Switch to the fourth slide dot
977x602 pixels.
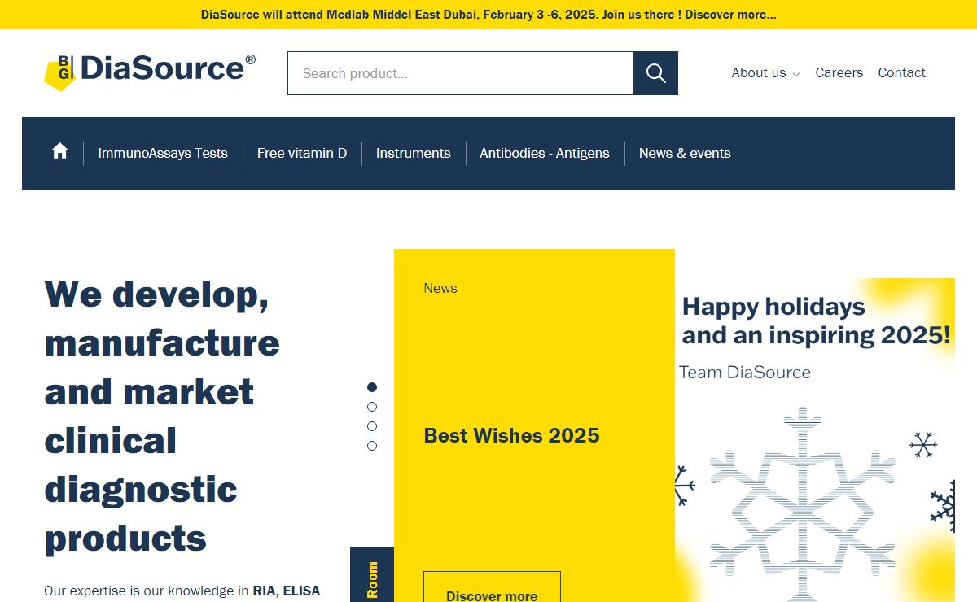click(372, 446)
